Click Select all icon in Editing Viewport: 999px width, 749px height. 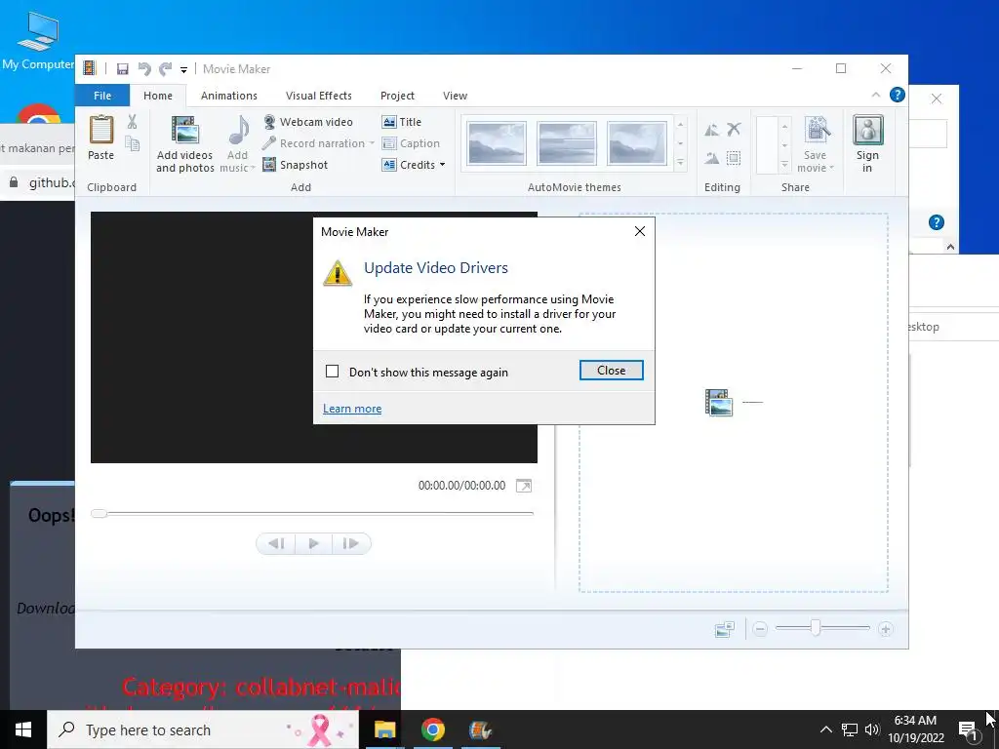[734, 158]
